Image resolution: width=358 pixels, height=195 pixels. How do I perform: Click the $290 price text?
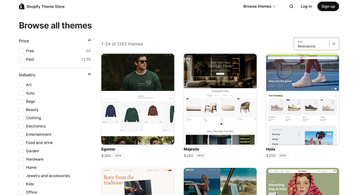188,156
